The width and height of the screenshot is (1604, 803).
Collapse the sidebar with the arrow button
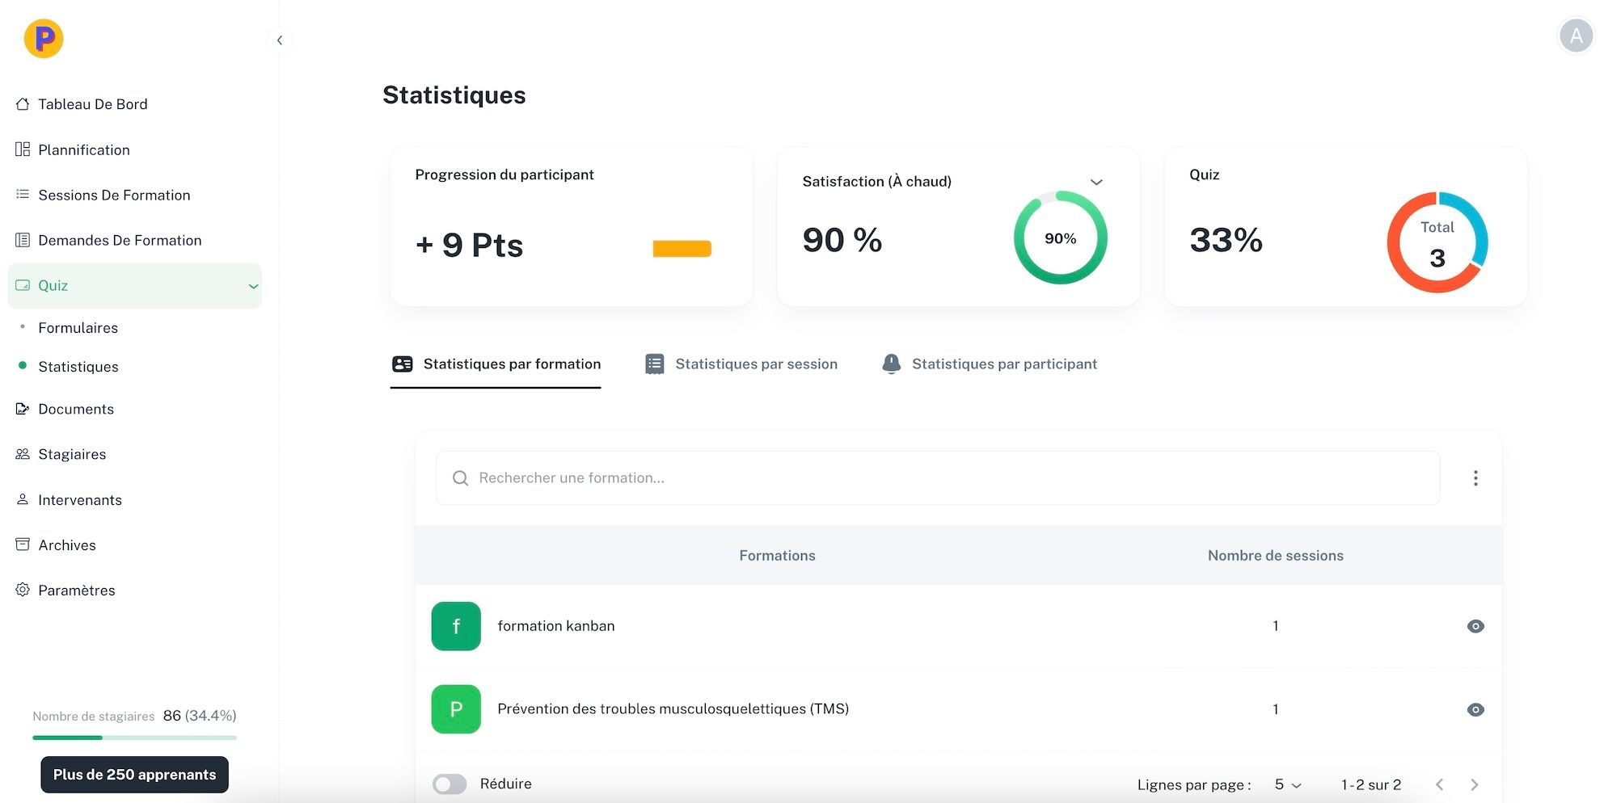[280, 40]
